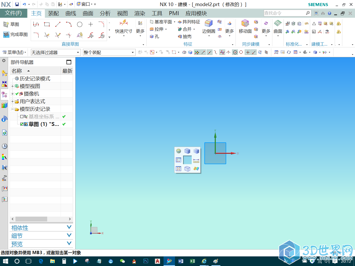Open the 菜单(M) dropdown
Image resolution: width=355 pixels, height=266 pixels.
[14, 52]
